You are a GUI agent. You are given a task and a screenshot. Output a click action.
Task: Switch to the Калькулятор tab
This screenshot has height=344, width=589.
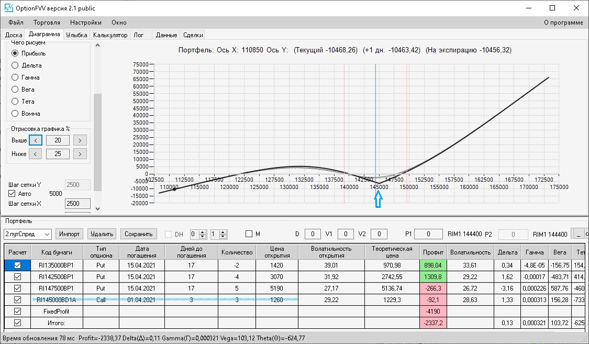pos(110,35)
